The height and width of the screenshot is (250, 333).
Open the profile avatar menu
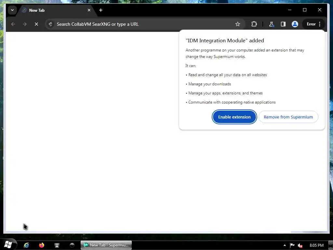(295, 24)
